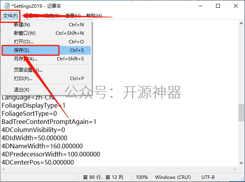Click the line 4DColumnVisibility=0

click(33, 130)
